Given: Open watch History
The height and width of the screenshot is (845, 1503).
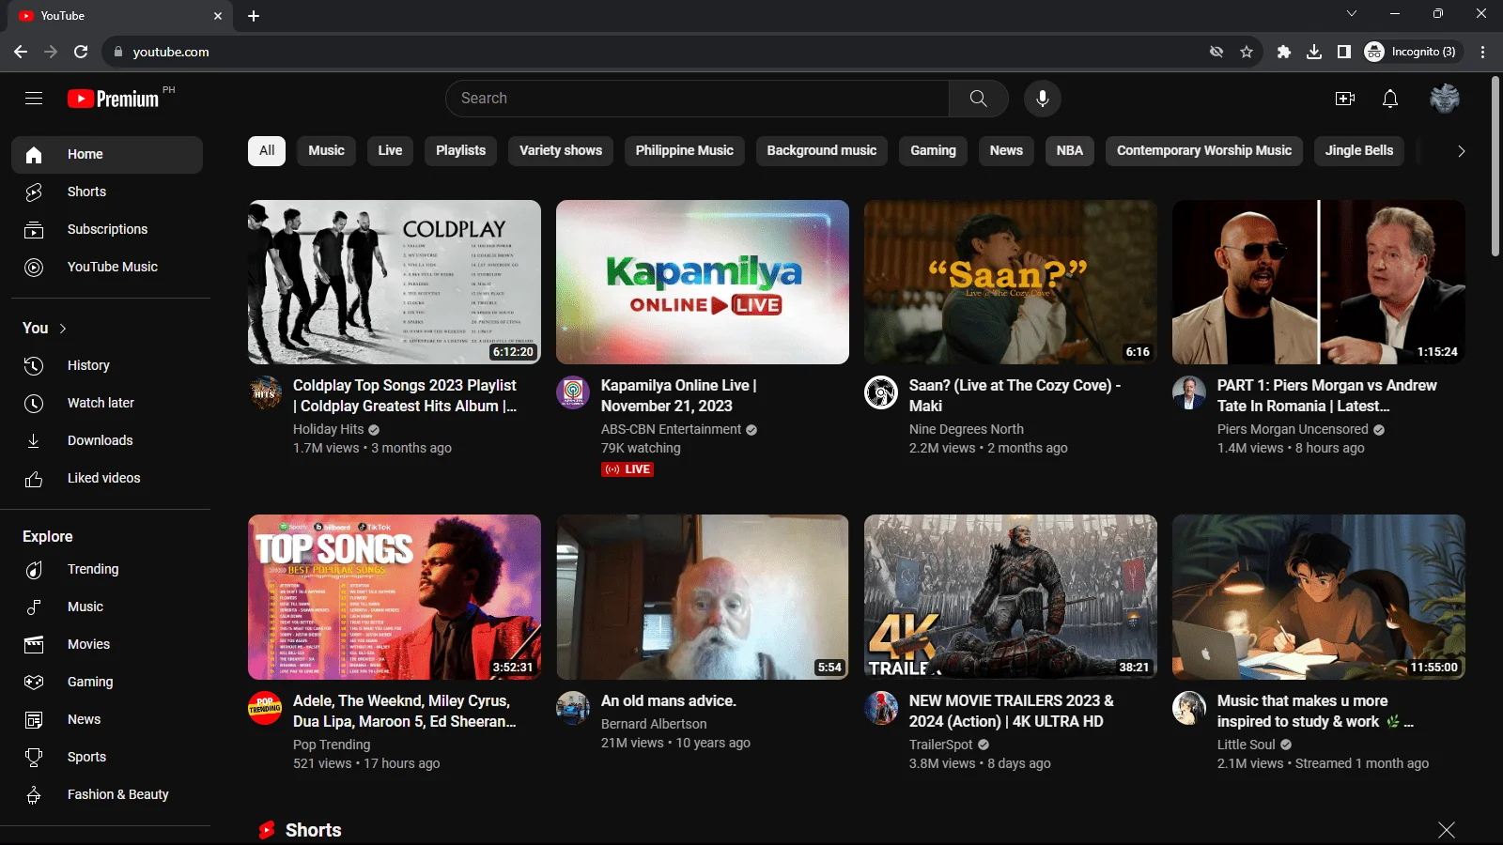Looking at the screenshot, I should click(107, 365).
